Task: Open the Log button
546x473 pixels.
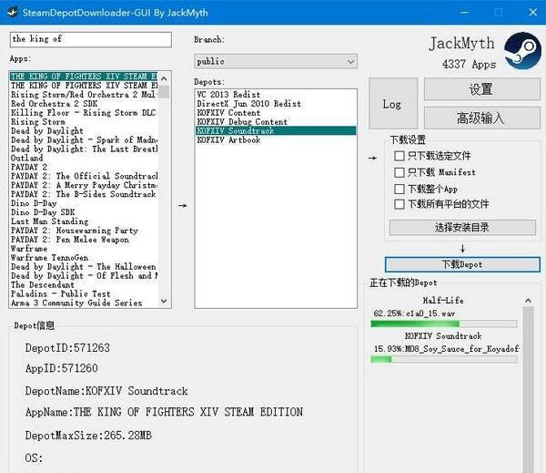Action: point(392,104)
